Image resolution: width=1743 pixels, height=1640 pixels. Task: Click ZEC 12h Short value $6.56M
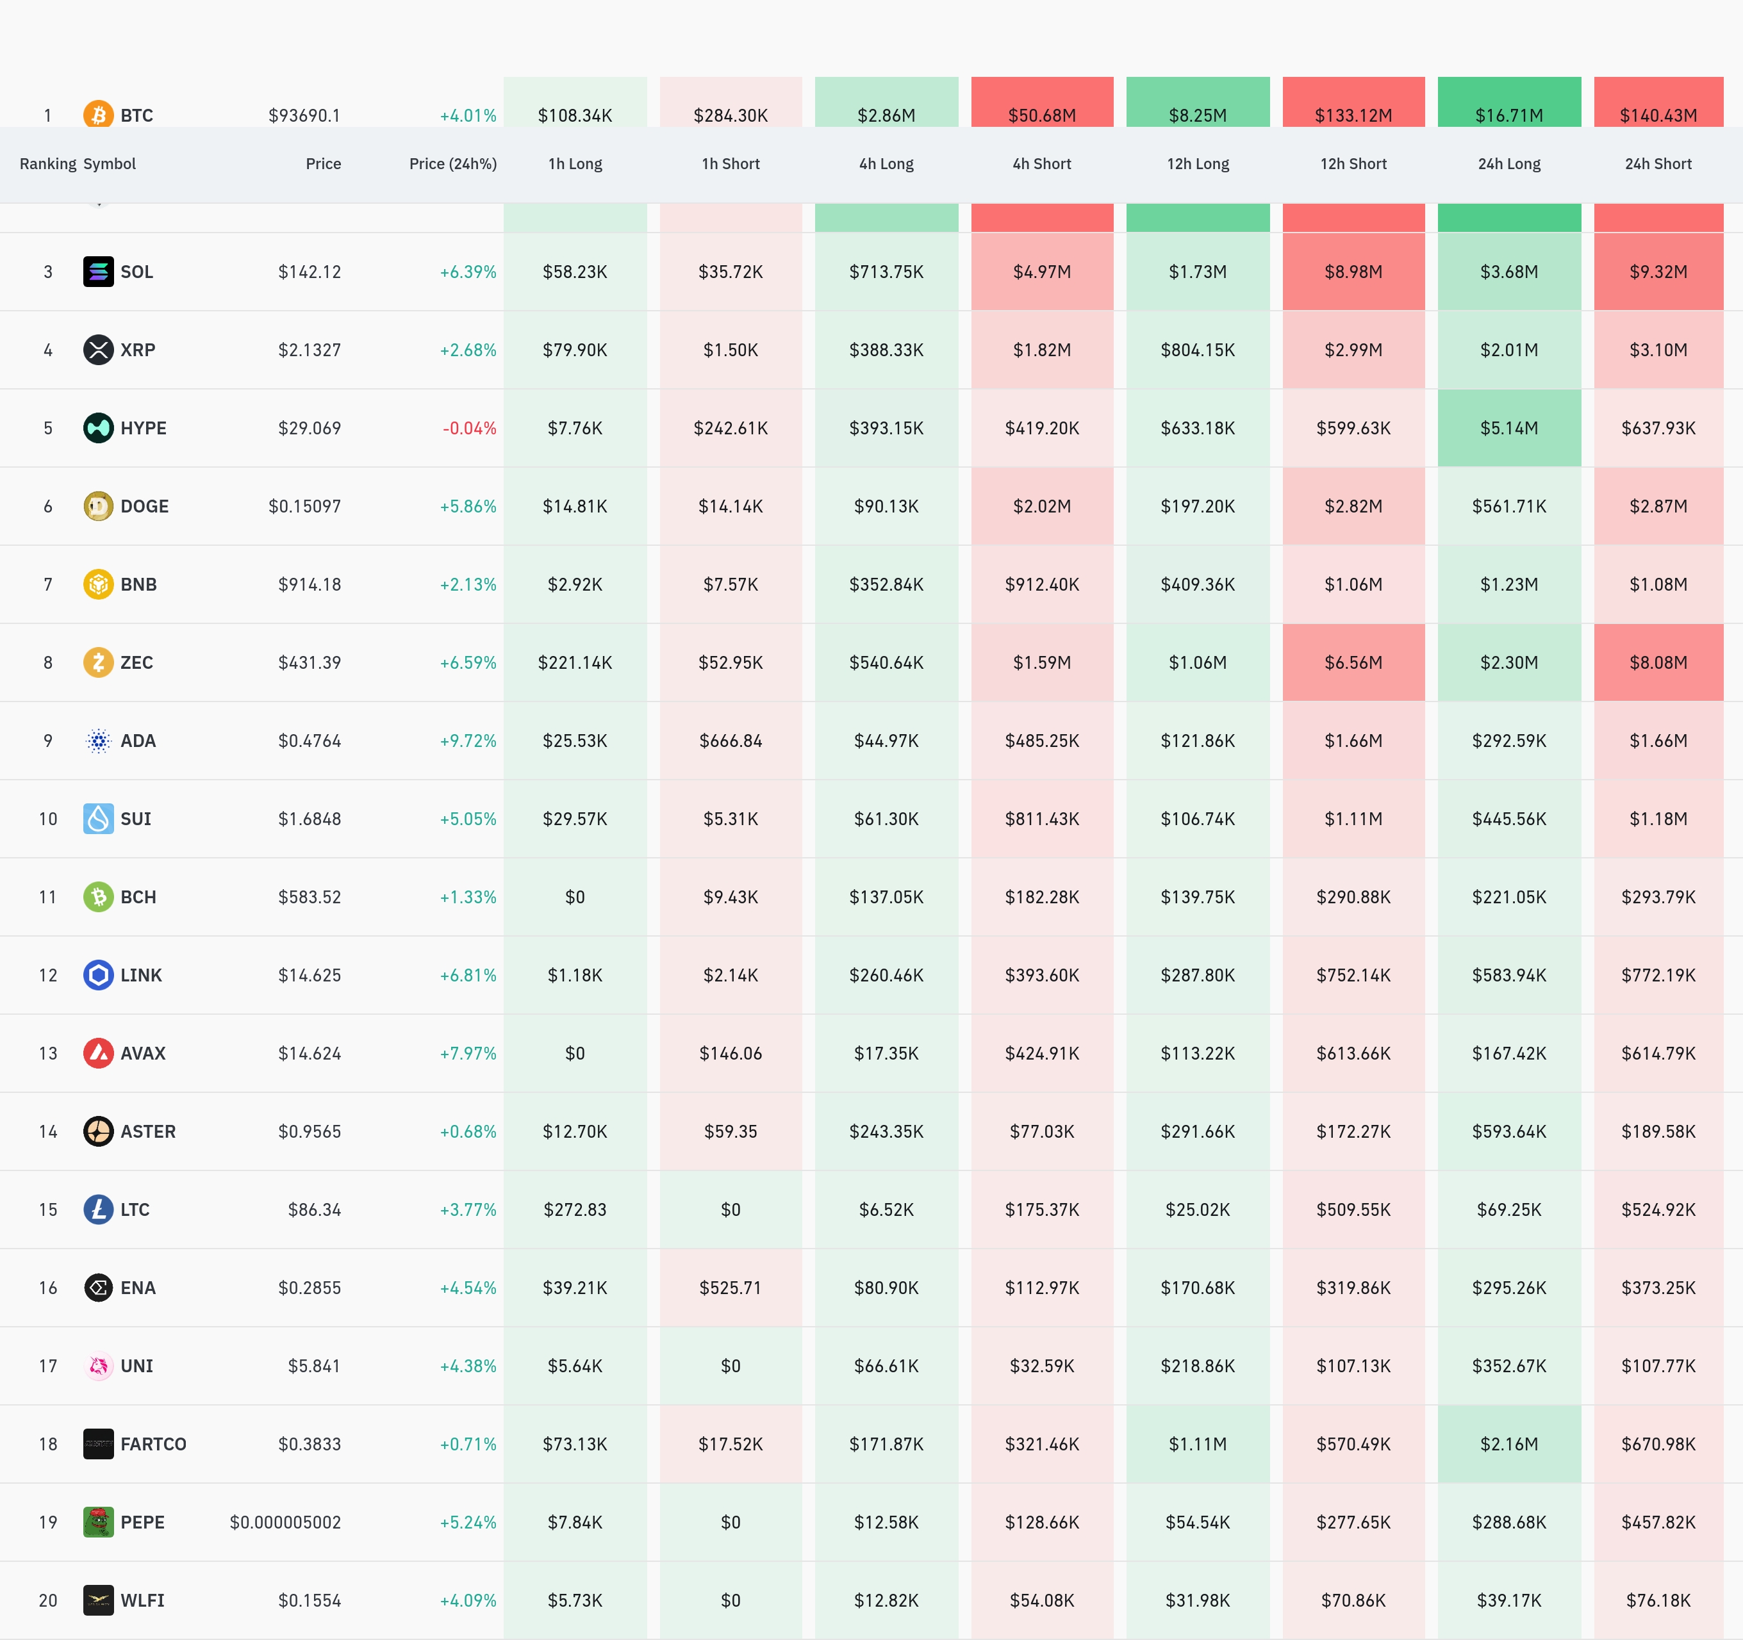tap(1353, 662)
